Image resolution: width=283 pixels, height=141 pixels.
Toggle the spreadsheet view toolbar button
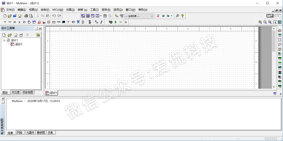pyautogui.click(x=88, y=16)
